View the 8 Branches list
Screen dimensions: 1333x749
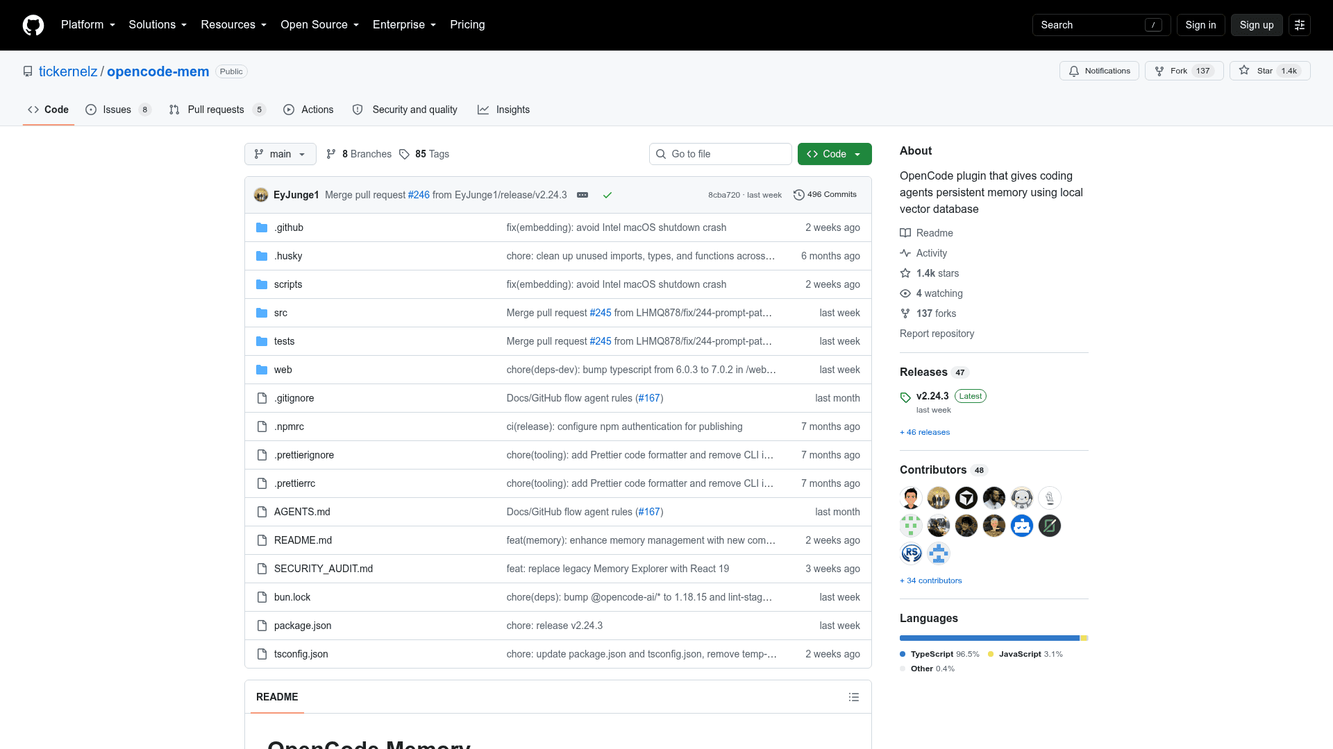[x=359, y=154]
